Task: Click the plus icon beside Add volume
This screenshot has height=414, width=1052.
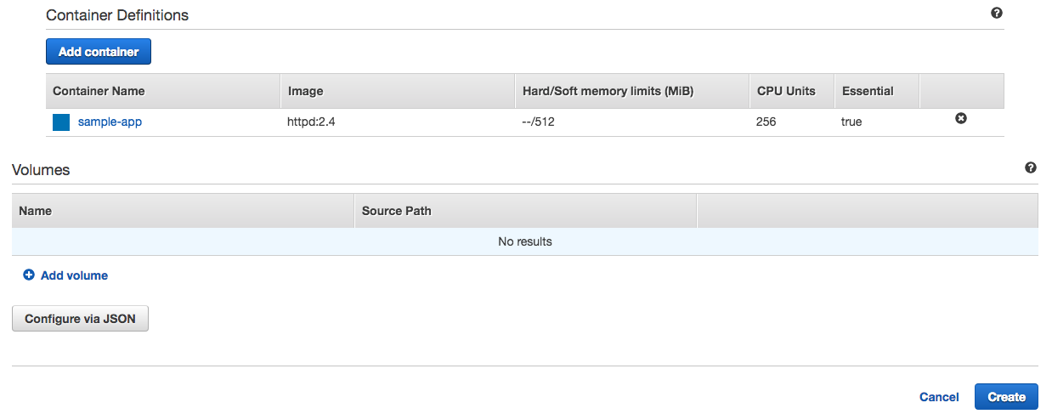Action: click(29, 275)
